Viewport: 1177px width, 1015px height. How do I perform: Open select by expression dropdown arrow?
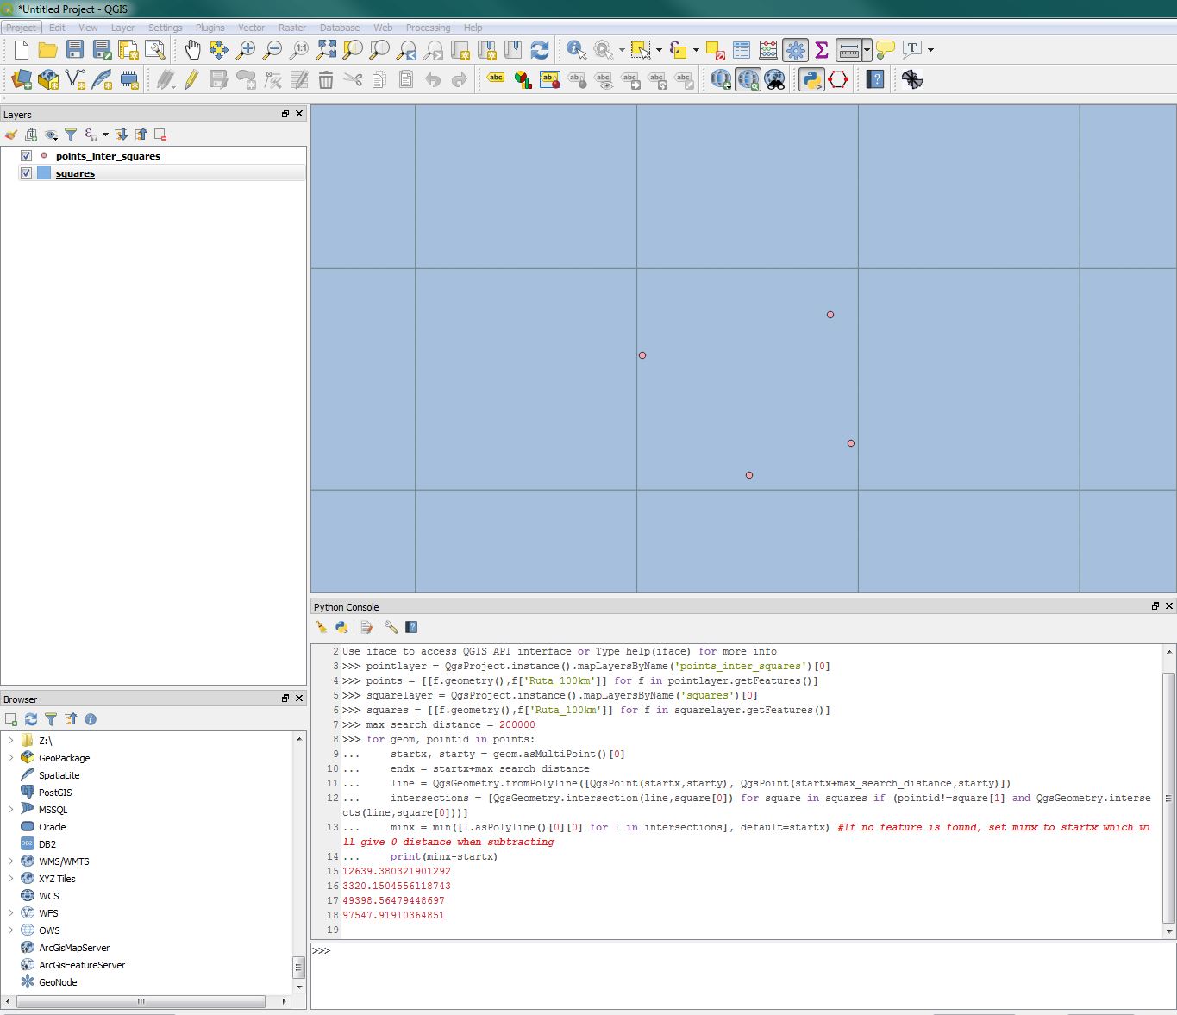point(696,50)
